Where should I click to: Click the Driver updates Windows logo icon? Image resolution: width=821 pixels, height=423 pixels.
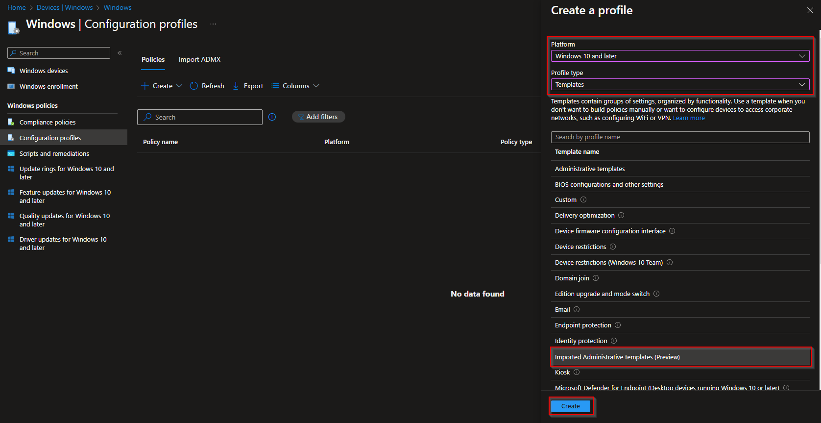pyautogui.click(x=11, y=239)
